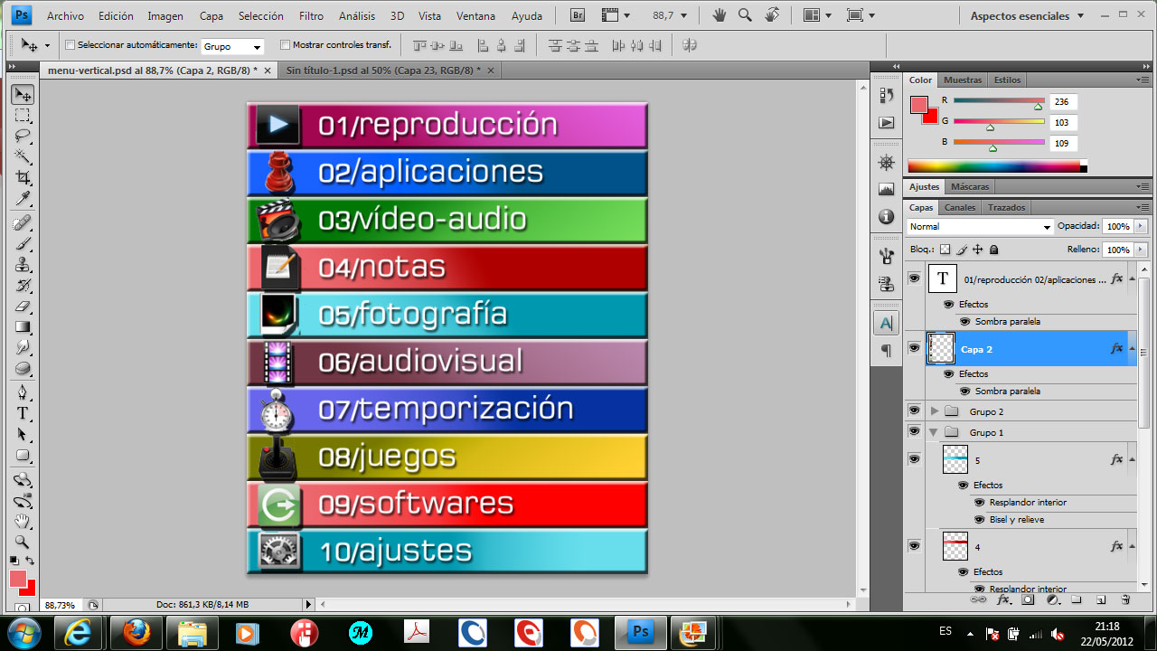
Task: Switch to the Muestras tab
Action: (963, 80)
